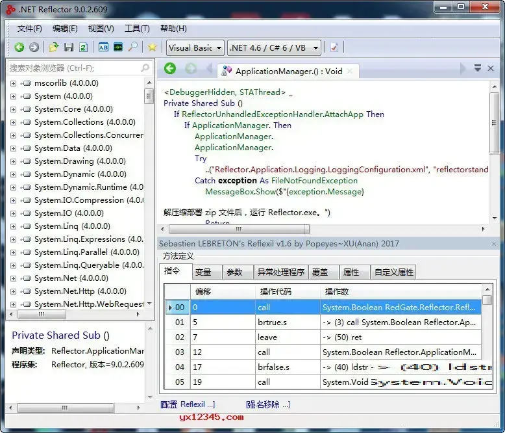
Task: Click the Reflector.ApplicationMar declaring type link
Action: click(x=97, y=350)
